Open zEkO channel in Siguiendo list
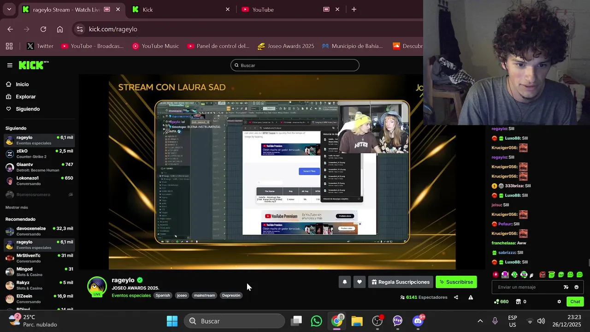 click(39, 154)
